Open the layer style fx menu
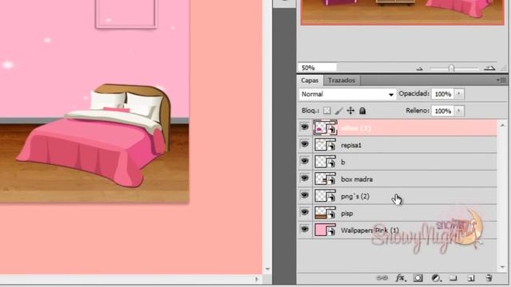This screenshot has height=287, width=511. pyautogui.click(x=401, y=278)
